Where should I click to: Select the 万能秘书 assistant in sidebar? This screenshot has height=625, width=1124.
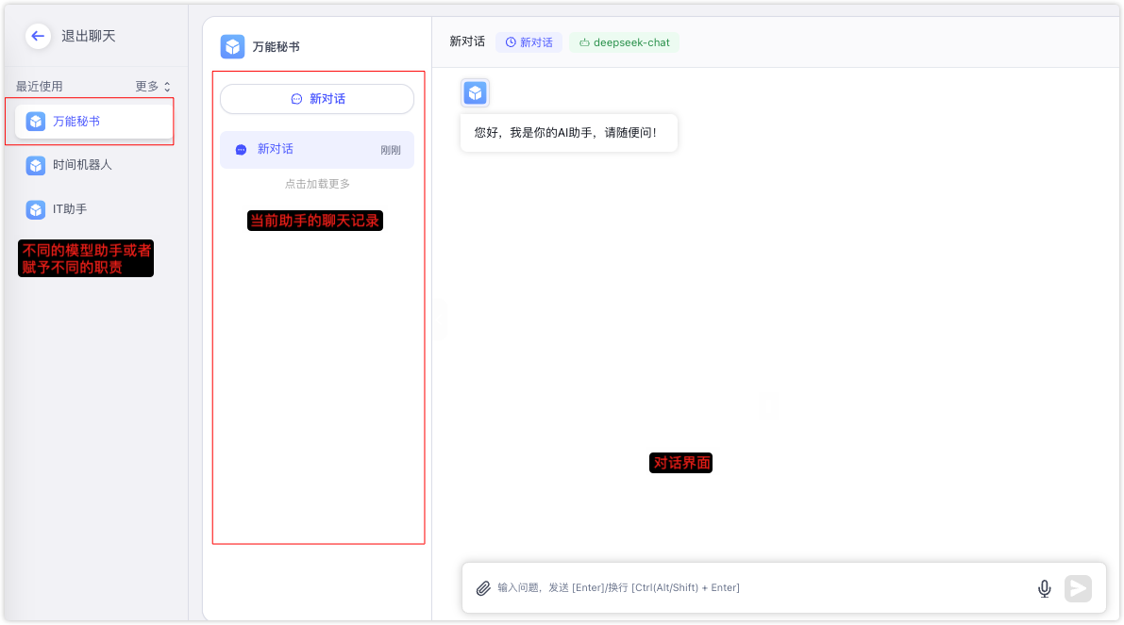tap(94, 122)
